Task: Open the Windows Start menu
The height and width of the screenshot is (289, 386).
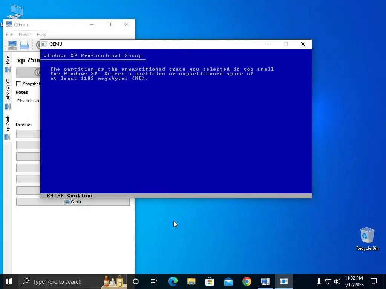Action: [9, 281]
